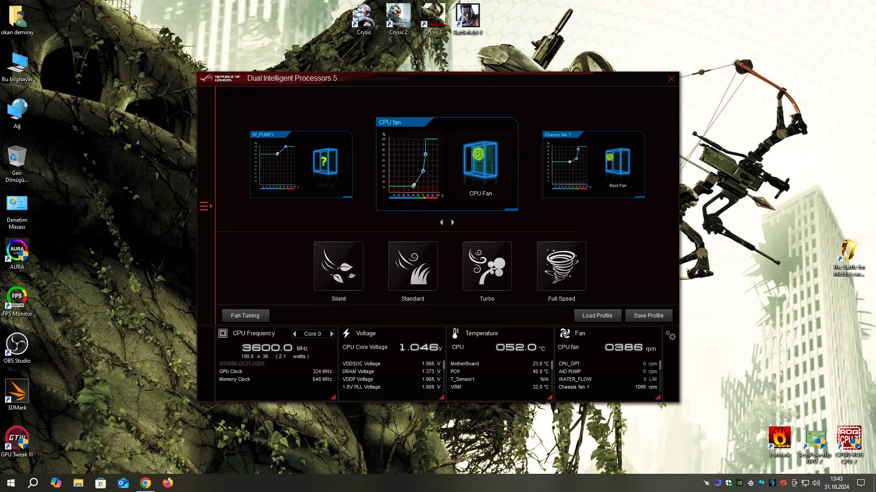The width and height of the screenshot is (876, 492).
Task: Open Google Chrome from the taskbar
Action: pyautogui.click(x=146, y=483)
